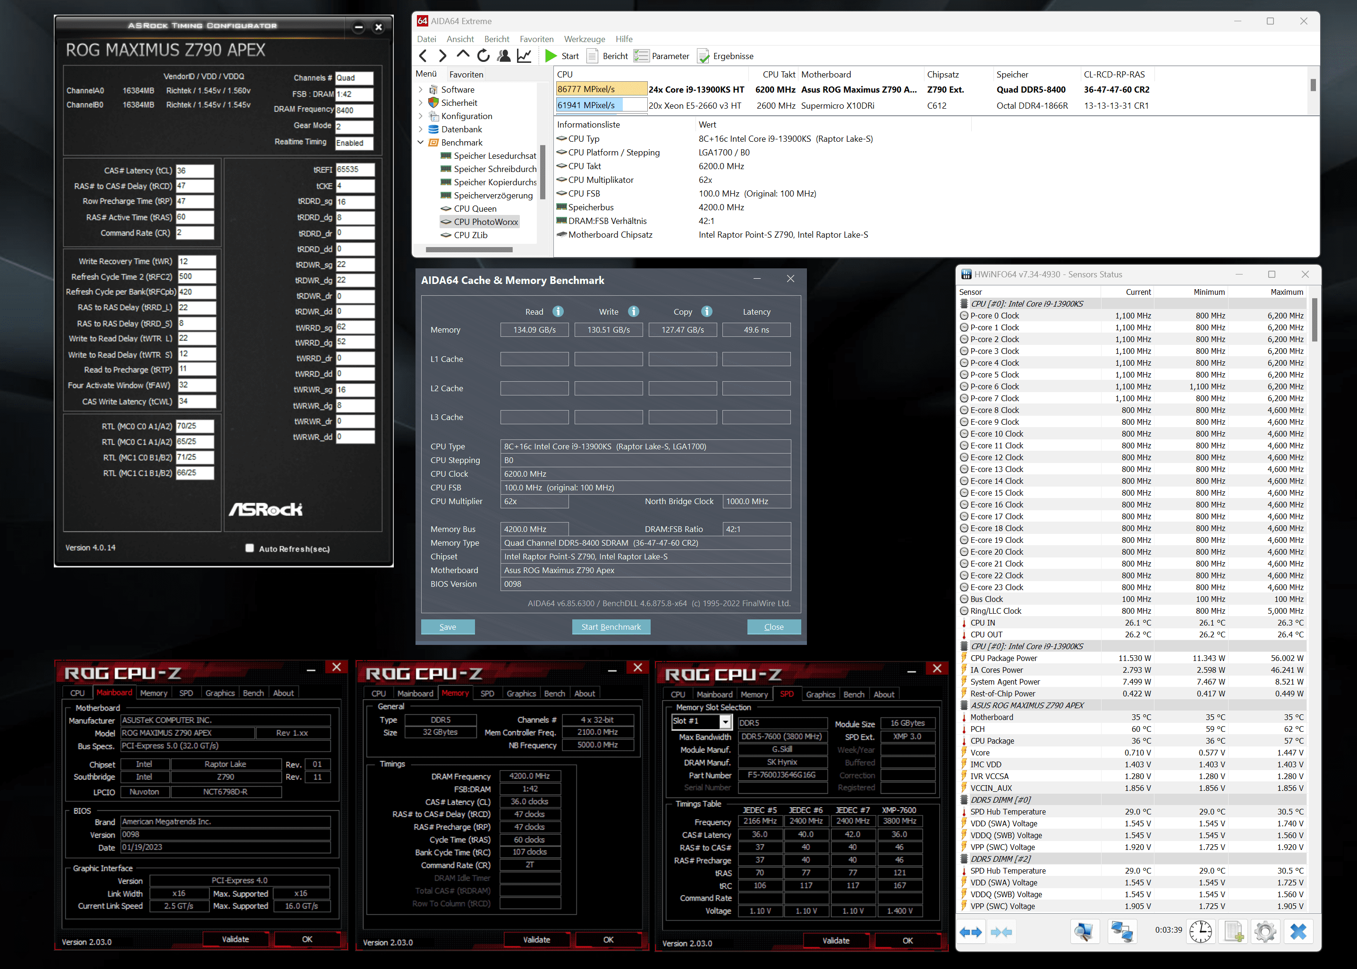The height and width of the screenshot is (969, 1357).
Task: Collapse the Benchmark tree node
Action: (x=420, y=143)
